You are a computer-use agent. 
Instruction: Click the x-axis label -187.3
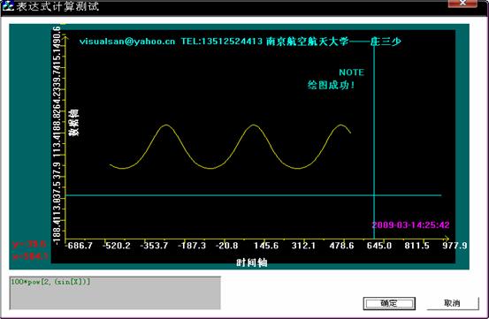(x=192, y=246)
